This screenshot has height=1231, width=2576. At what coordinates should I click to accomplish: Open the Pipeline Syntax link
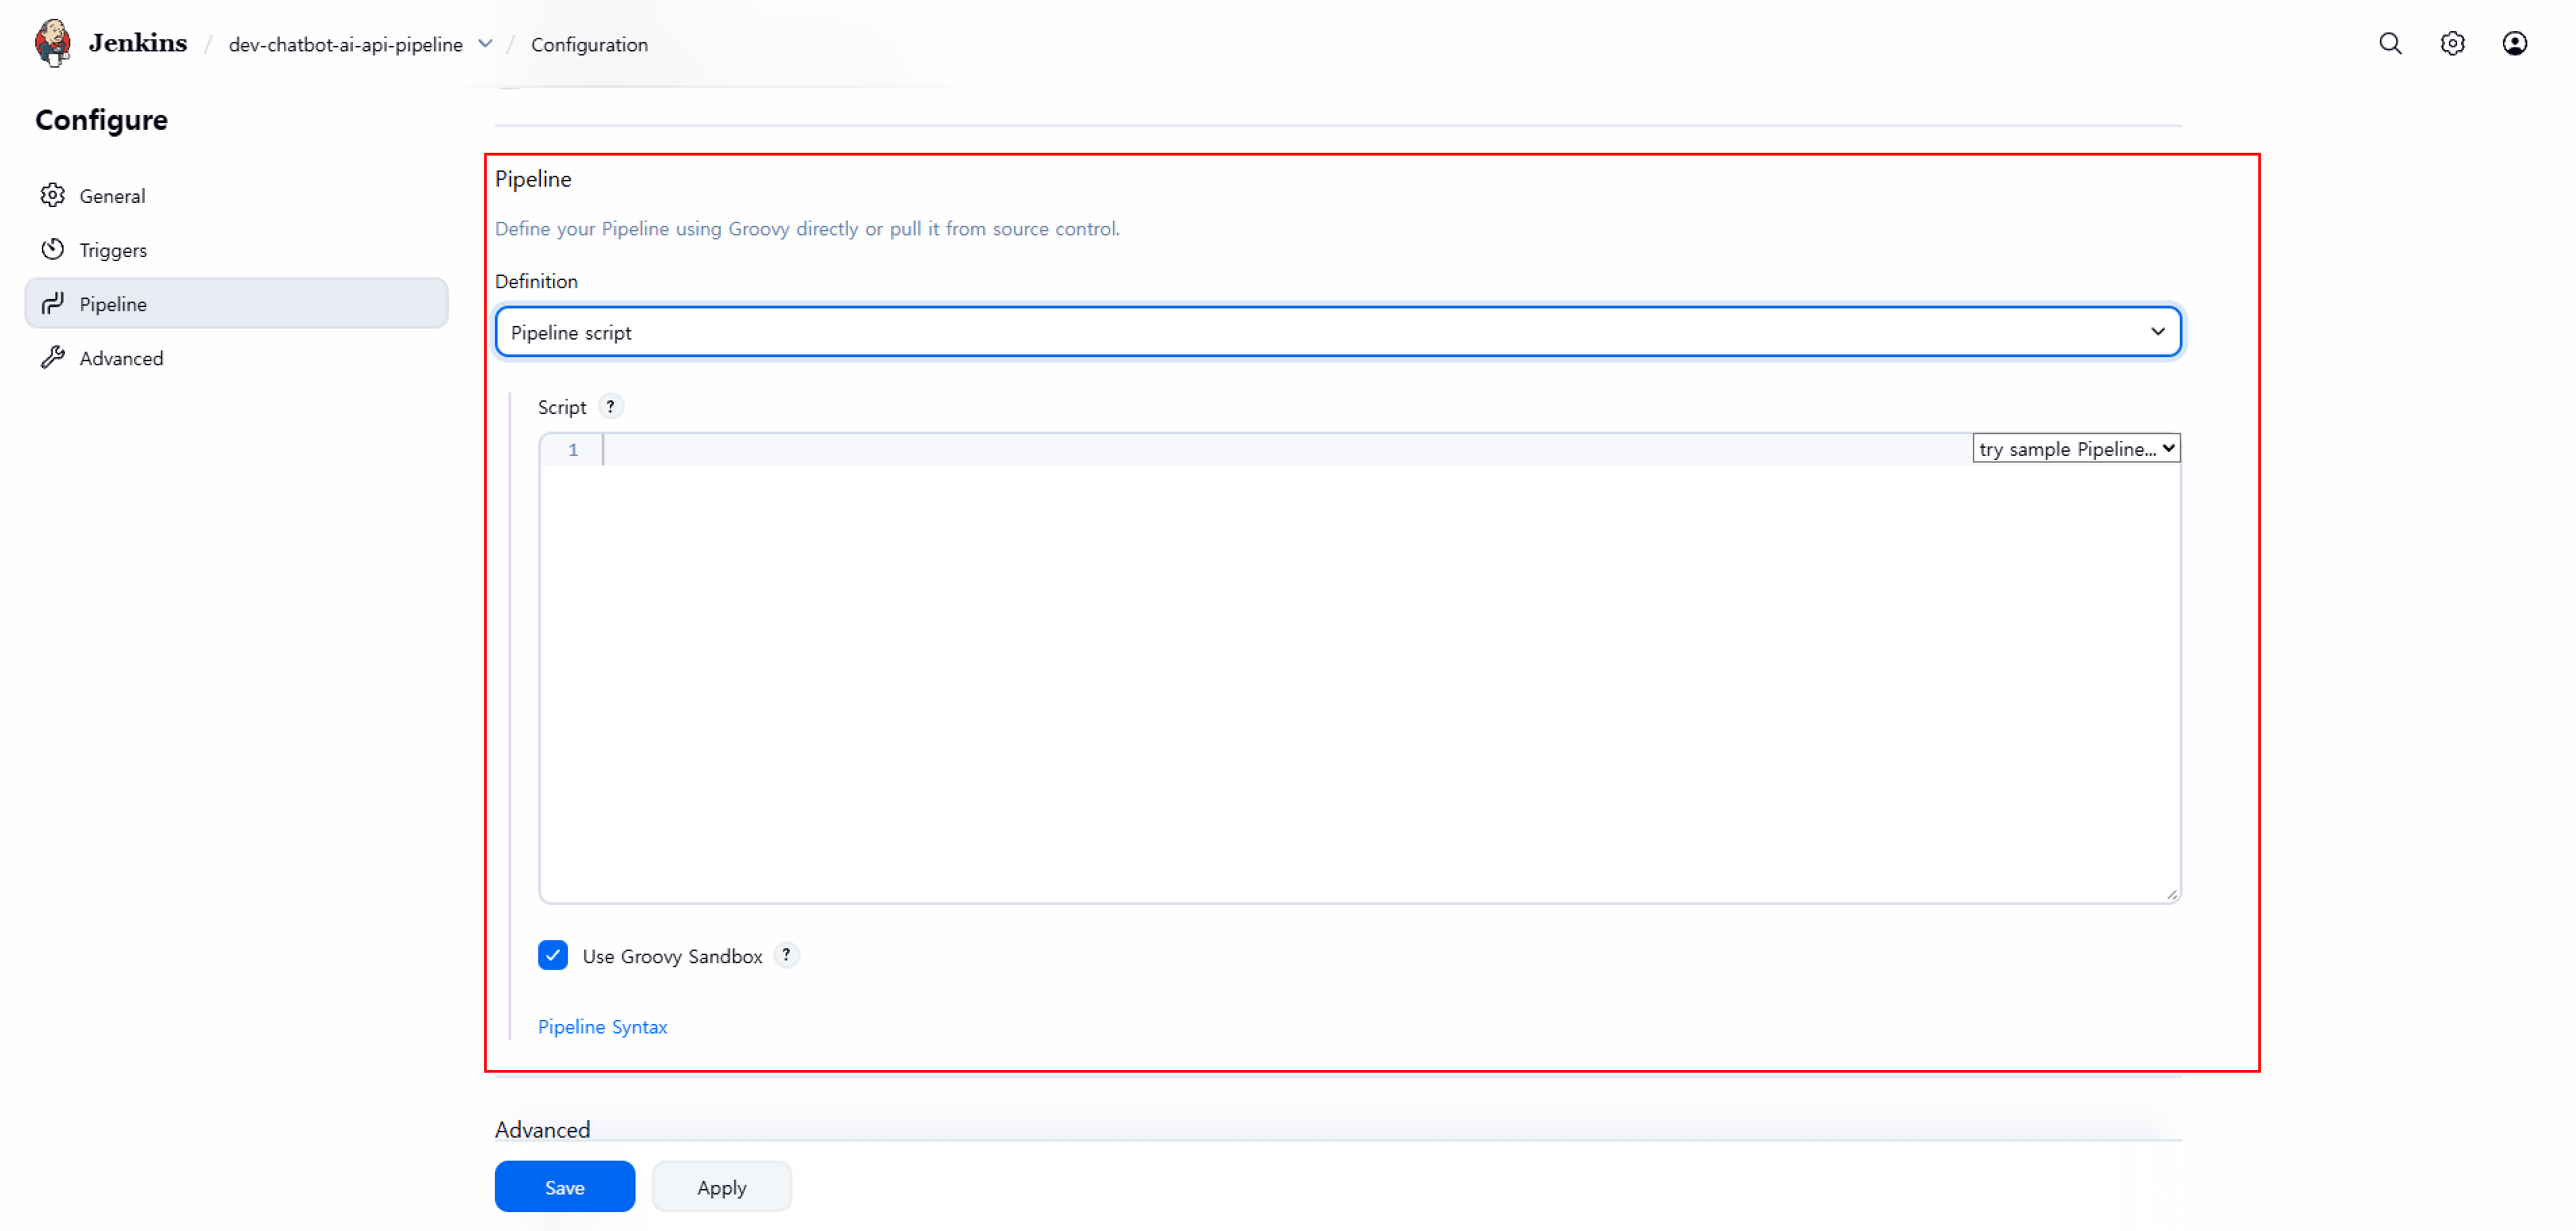pyautogui.click(x=602, y=1027)
